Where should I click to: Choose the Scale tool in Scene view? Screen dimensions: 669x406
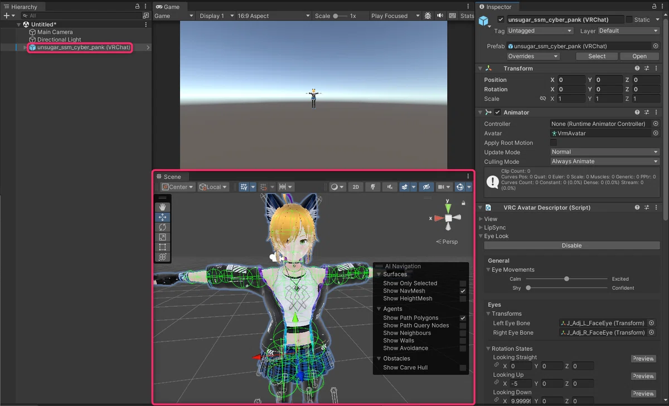(162, 237)
